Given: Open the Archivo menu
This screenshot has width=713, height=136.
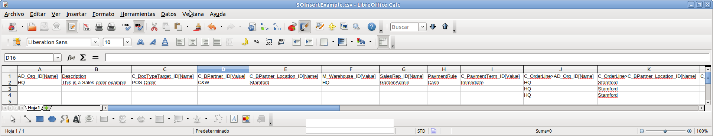Looking at the screenshot, I should pyautogui.click(x=14, y=14).
